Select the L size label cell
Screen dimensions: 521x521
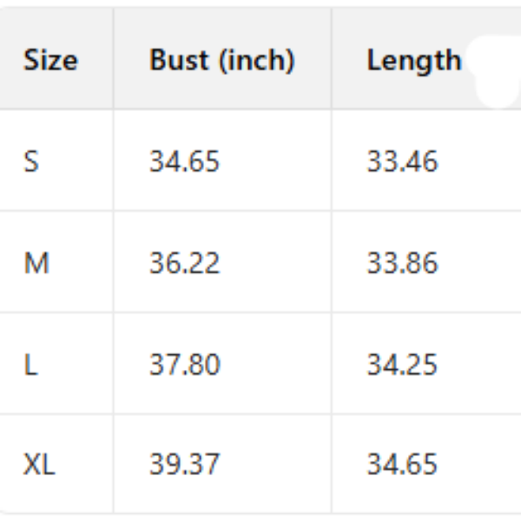30,365
